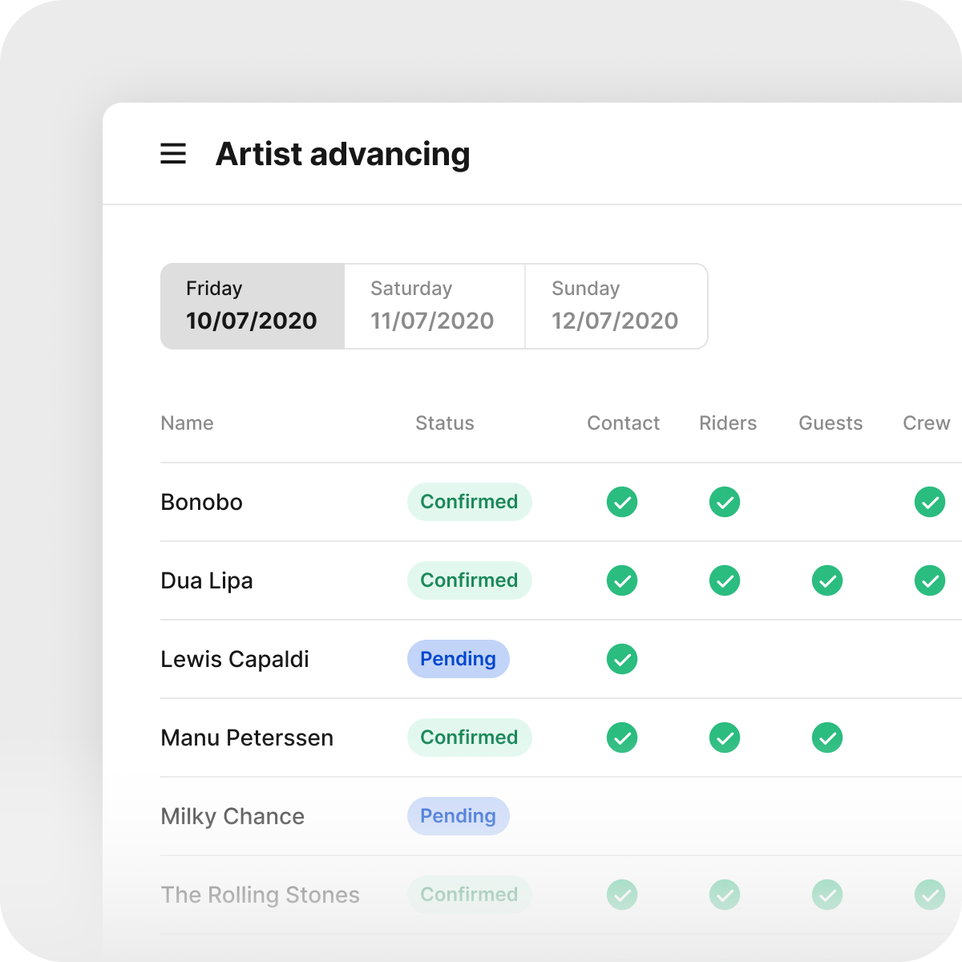This screenshot has width=962, height=962.
Task: Click Lewis Capaldi's Contact checkmark icon
Action: coord(622,659)
